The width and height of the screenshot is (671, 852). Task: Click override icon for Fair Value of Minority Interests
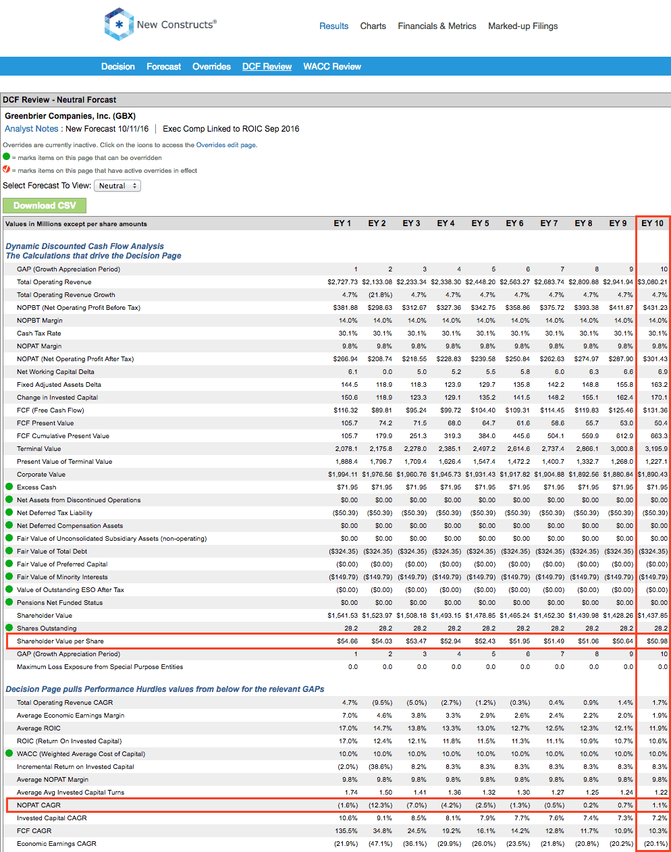pos(9,577)
